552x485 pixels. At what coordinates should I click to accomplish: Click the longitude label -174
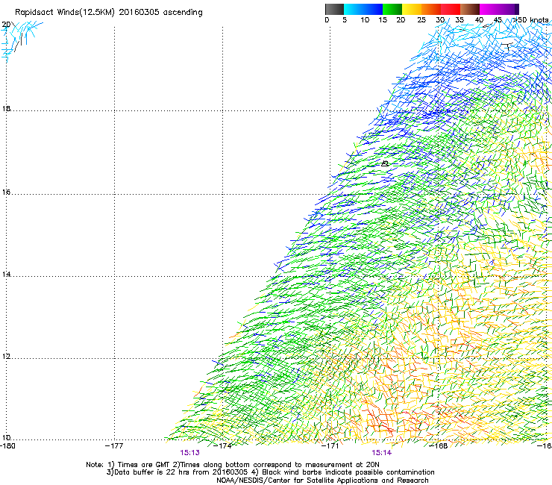tap(223, 446)
